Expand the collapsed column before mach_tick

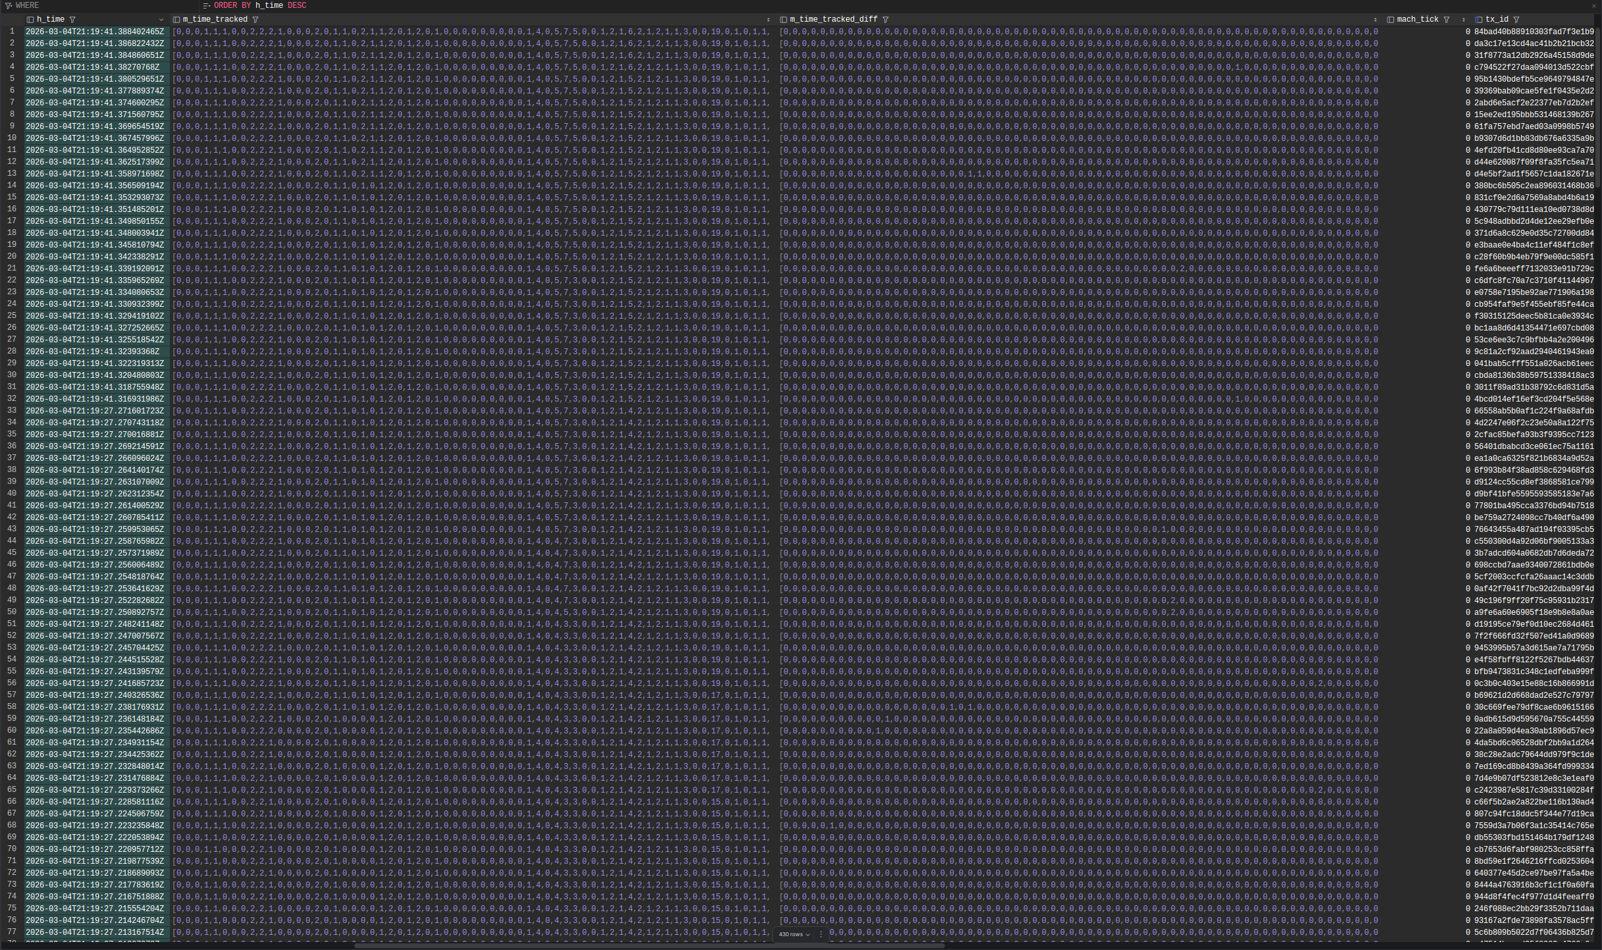point(1377,19)
